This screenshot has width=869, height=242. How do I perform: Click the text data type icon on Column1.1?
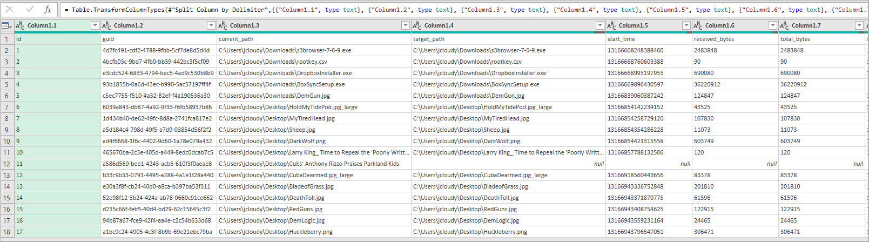pyautogui.click(x=20, y=25)
